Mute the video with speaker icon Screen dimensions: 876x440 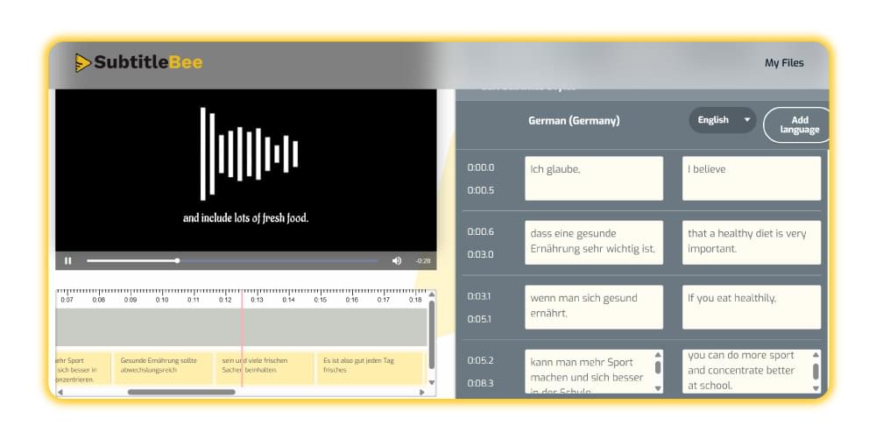pyautogui.click(x=397, y=261)
